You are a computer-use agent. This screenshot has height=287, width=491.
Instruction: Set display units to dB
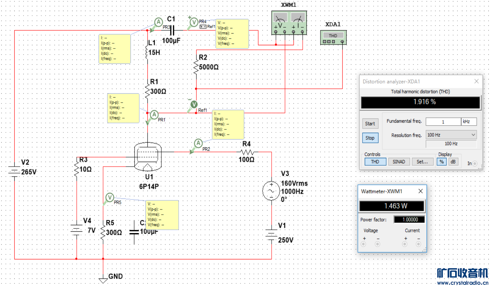pyautogui.click(x=453, y=162)
